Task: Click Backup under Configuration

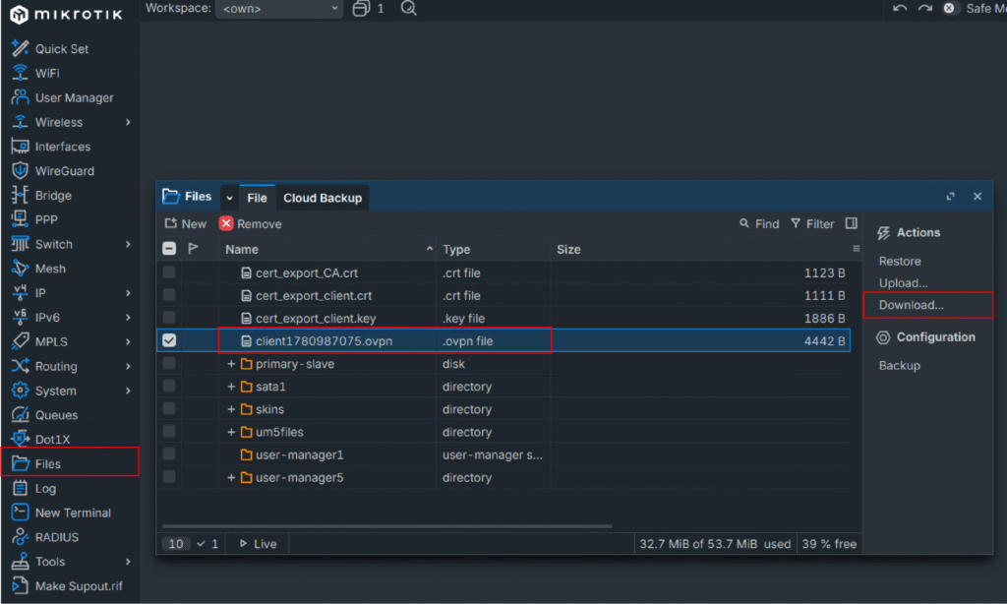Action: click(x=899, y=365)
